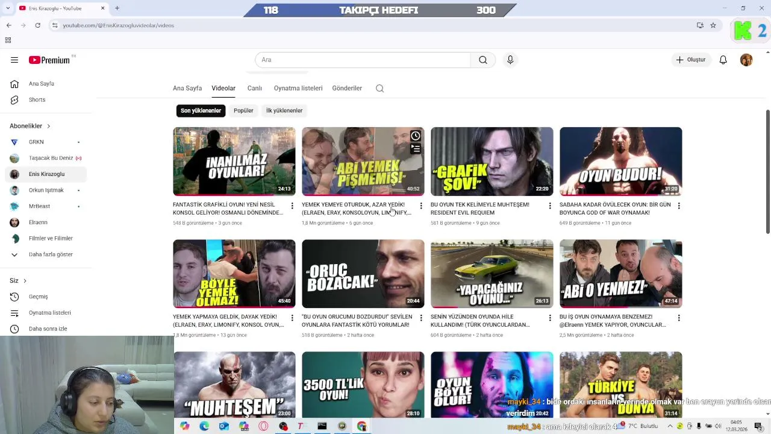
Task: Open Chrome from the taskbar
Action: click(361, 426)
